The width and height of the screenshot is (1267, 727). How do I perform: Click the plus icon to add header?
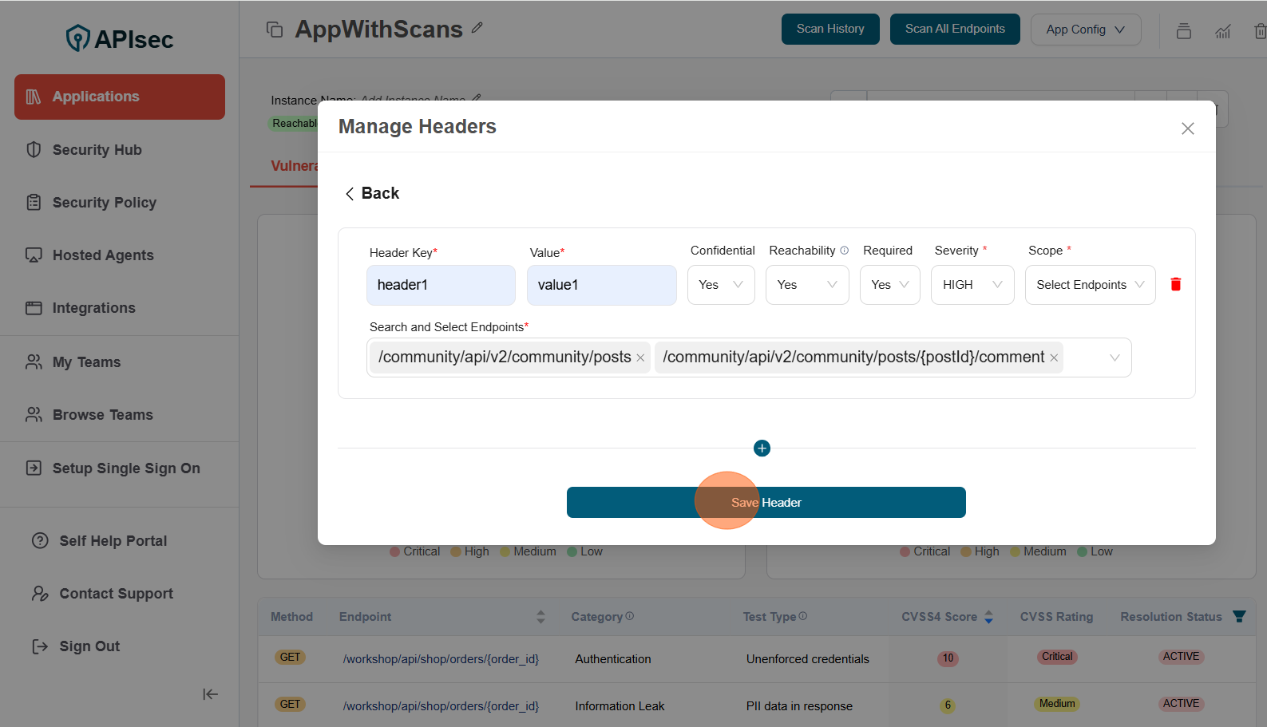tap(762, 448)
